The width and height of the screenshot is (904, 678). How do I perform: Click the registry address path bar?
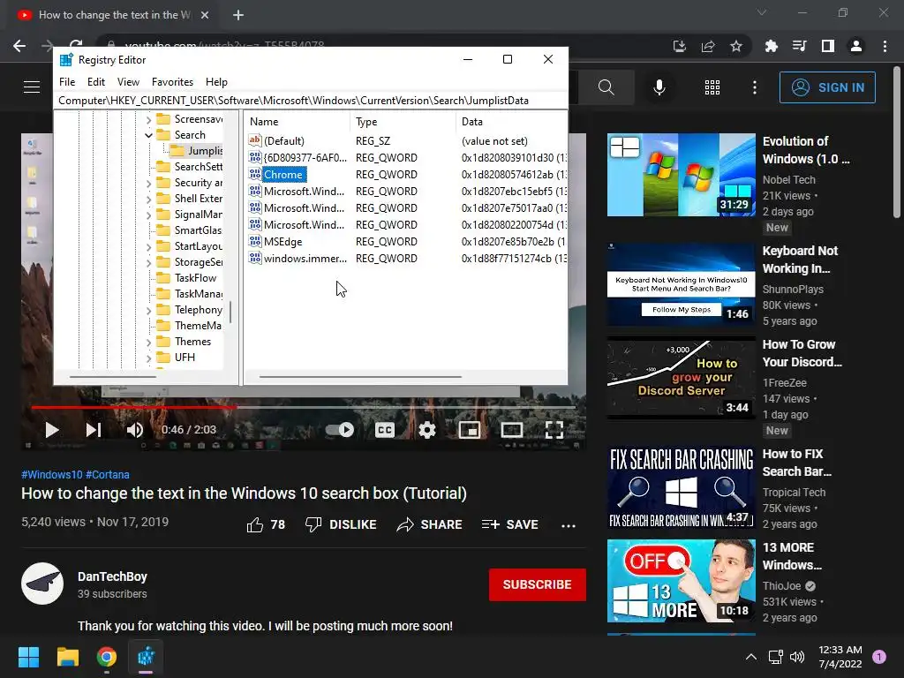tap(311, 101)
